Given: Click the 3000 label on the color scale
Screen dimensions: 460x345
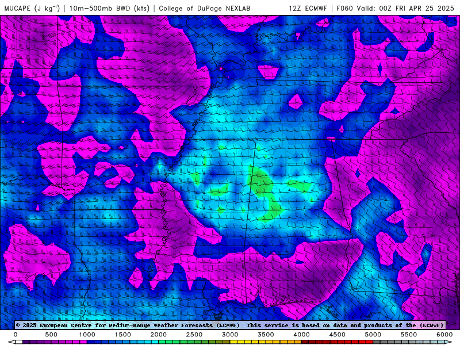Looking at the screenshot, I should coord(230,335).
